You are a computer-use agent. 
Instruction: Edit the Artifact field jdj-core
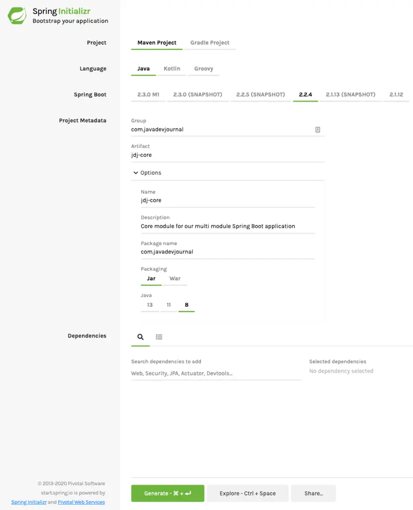pos(227,155)
